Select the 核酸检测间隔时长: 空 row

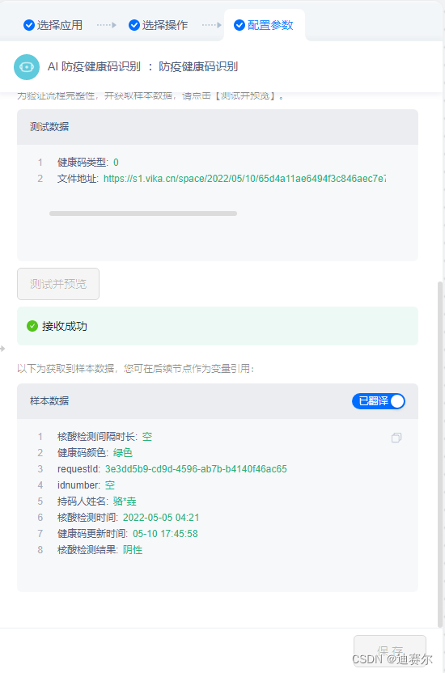pos(104,437)
